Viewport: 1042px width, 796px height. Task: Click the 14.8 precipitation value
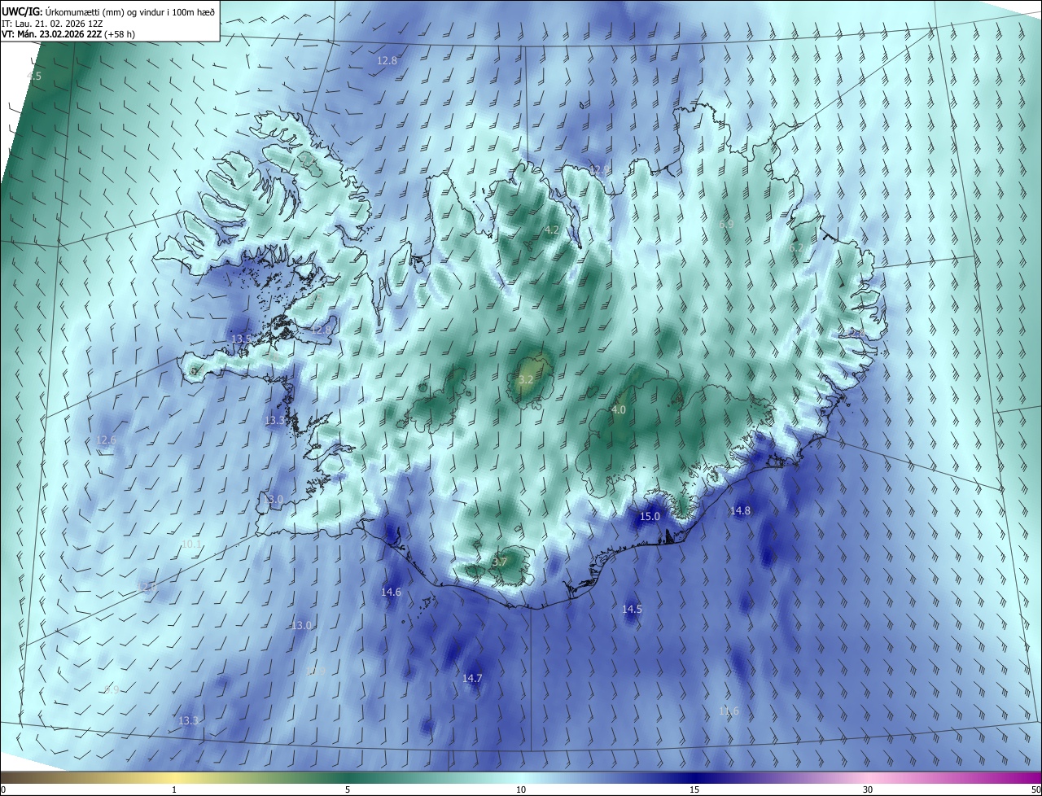[740, 510]
